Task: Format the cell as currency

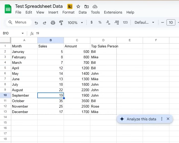Action: [92, 22]
